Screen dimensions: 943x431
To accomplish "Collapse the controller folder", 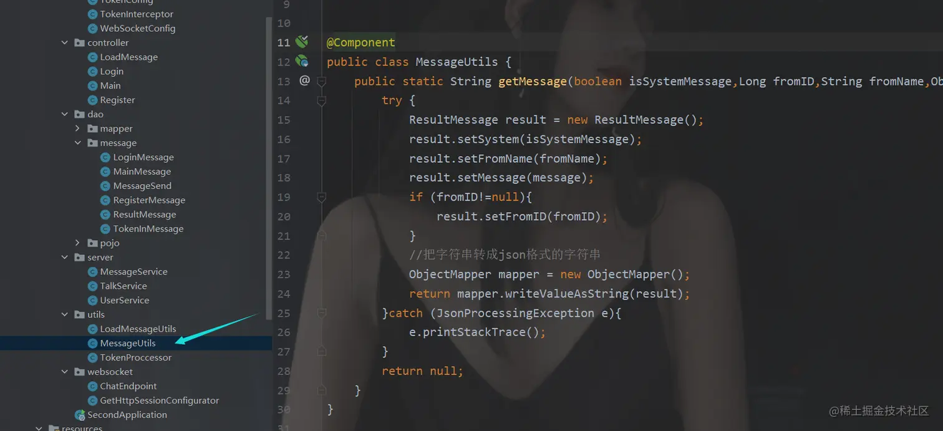I will click(x=65, y=42).
